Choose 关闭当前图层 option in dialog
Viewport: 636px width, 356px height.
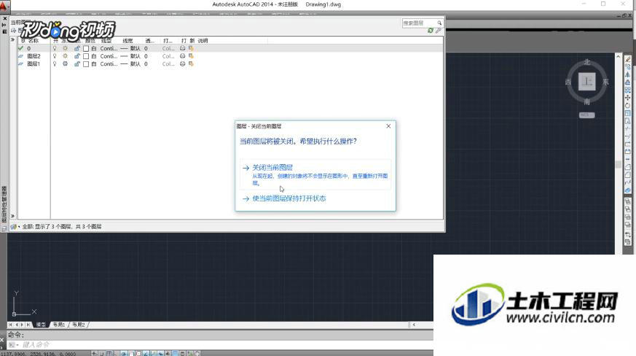click(x=315, y=174)
